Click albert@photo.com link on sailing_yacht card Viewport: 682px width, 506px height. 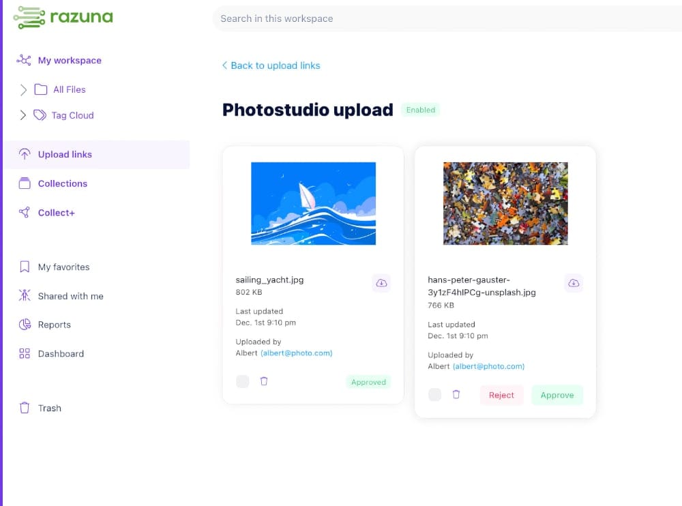(x=296, y=353)
